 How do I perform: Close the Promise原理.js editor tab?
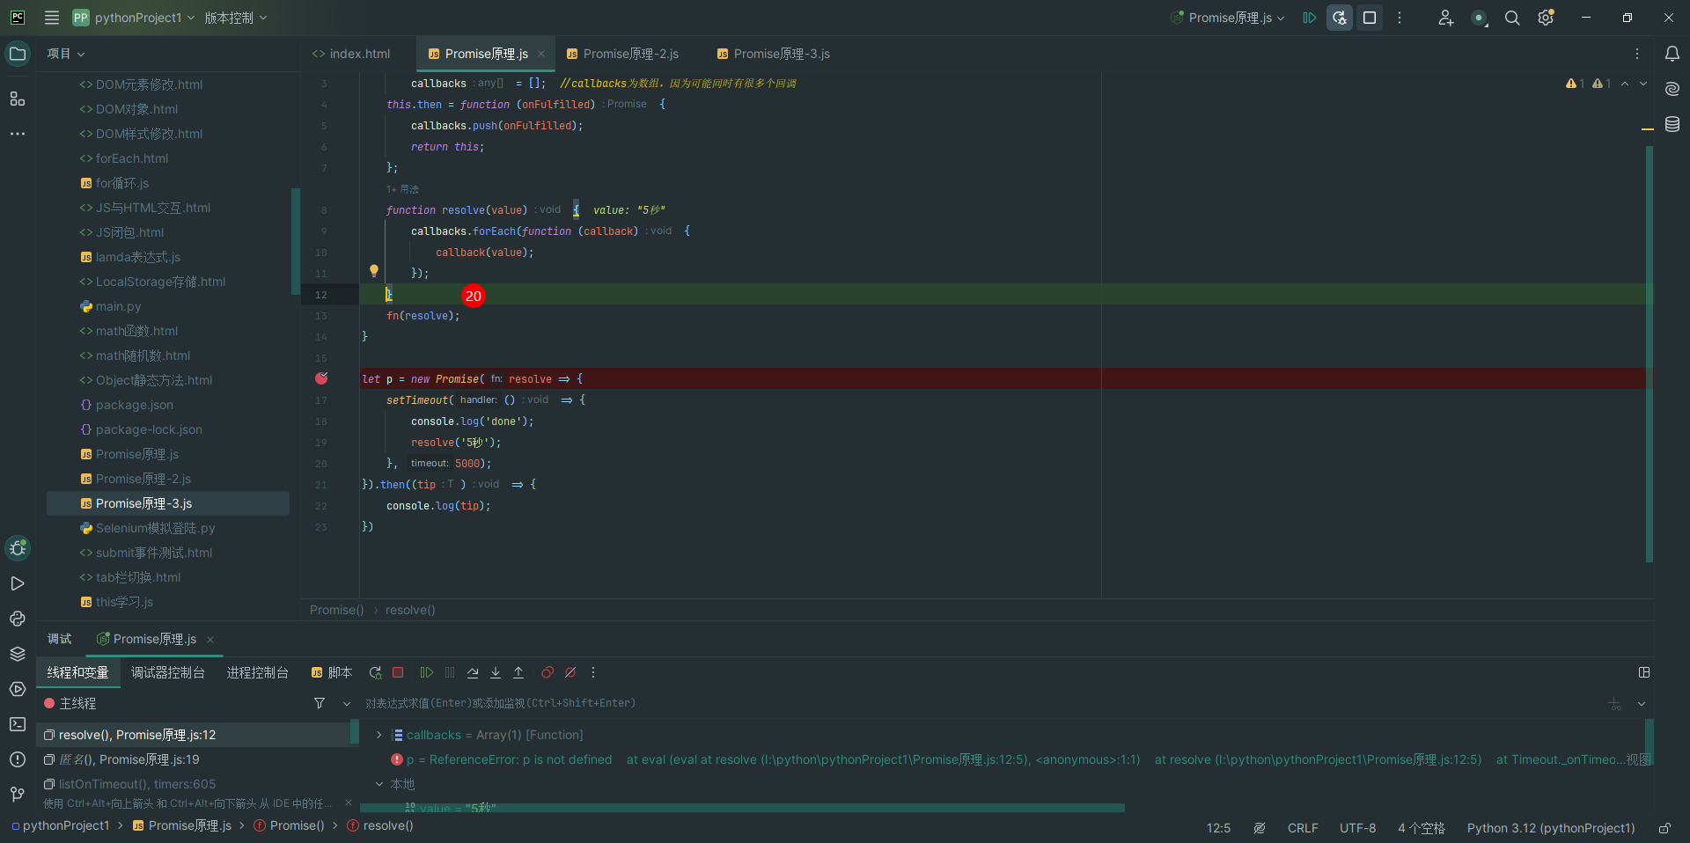tap(541, 54)
